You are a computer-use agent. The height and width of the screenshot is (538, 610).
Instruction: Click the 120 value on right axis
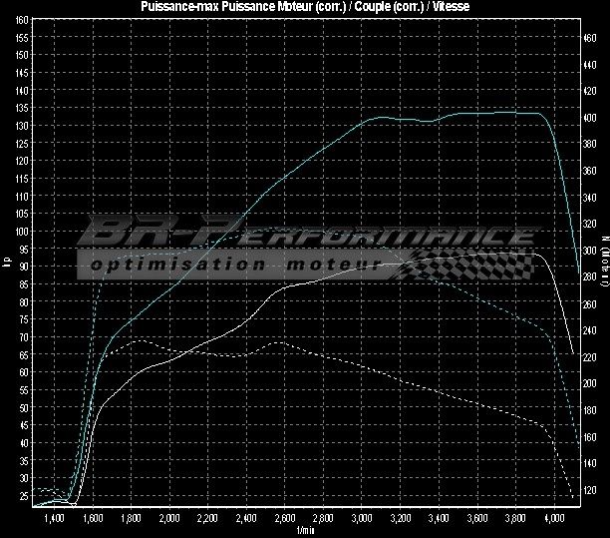point(590,490)
